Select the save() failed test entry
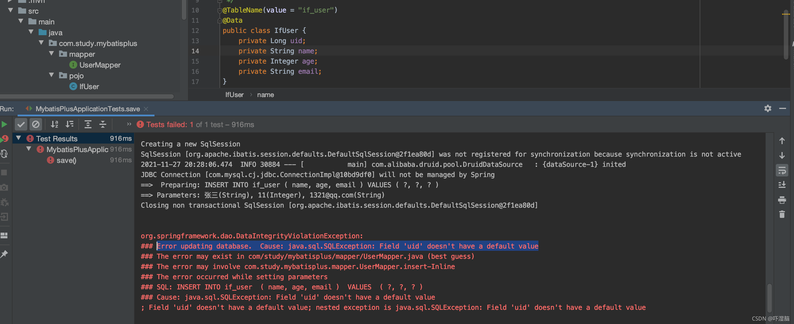This screenshot has height=324, width=794. 66,160
